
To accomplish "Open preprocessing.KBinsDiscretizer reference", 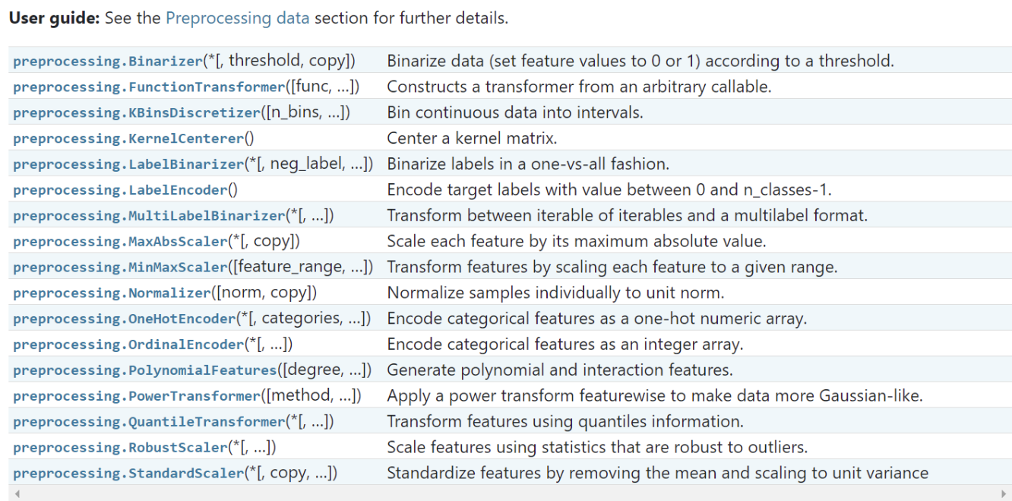I will 137,113.
